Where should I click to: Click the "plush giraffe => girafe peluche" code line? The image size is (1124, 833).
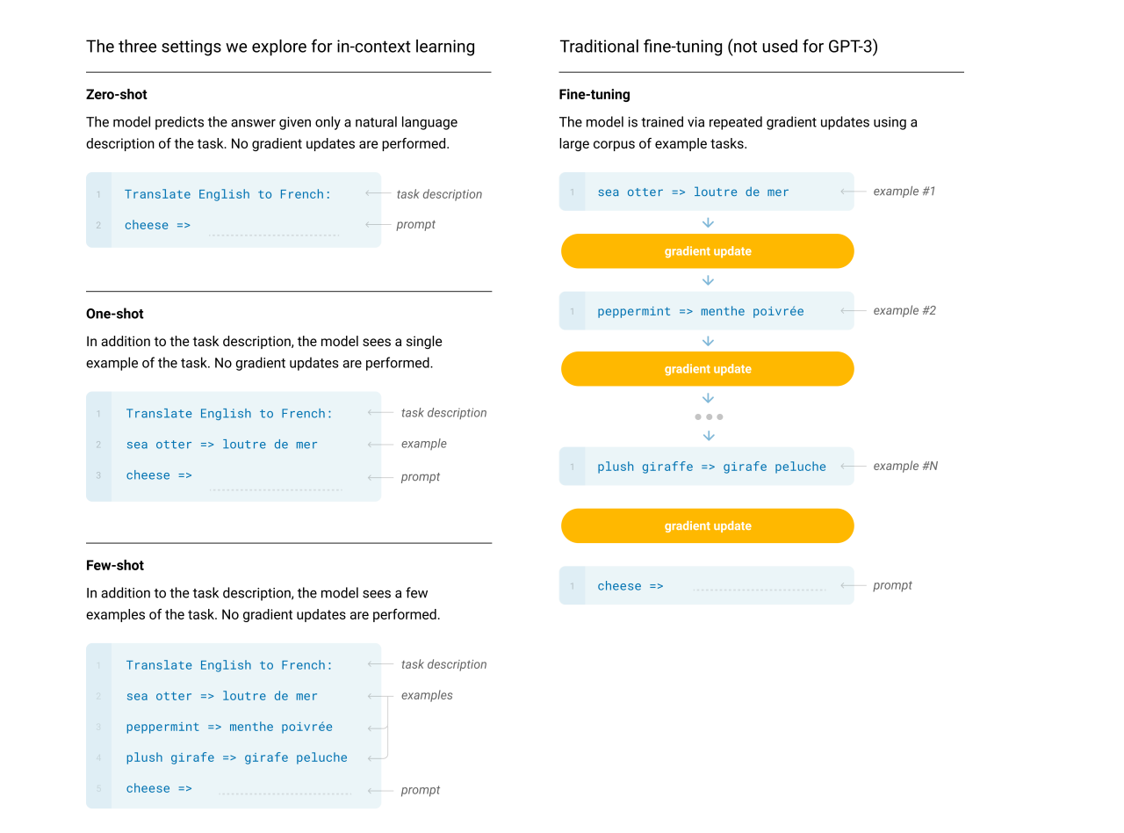click(x=711, y=467)
